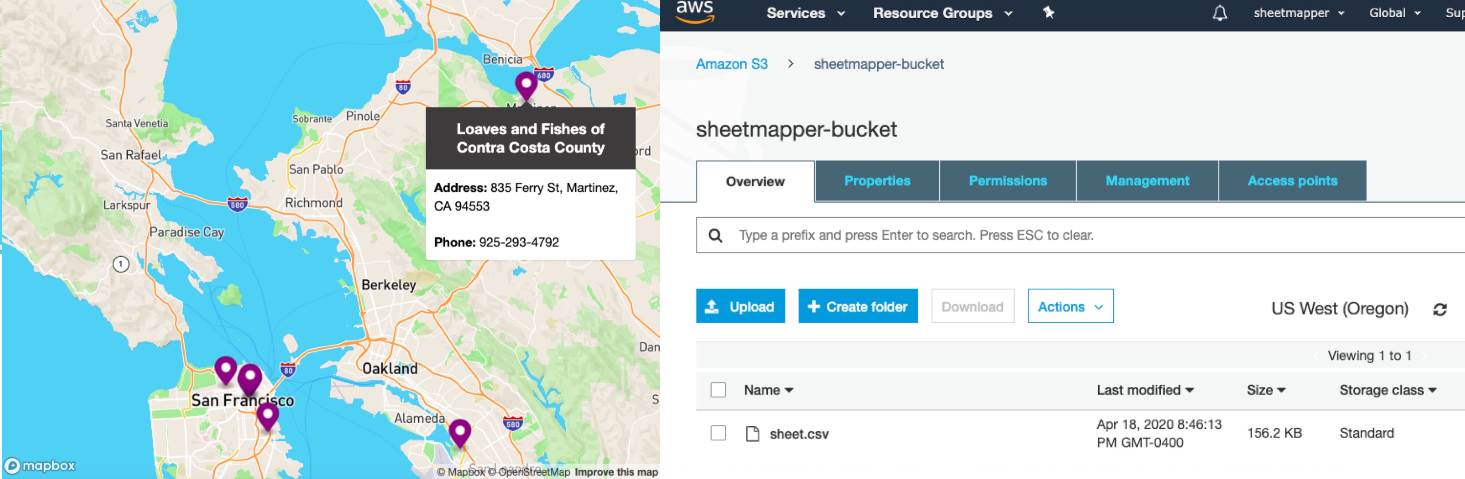This screenshot has height=479, width=1465.
Task: Click the Mapbox logo on the map
Action: (40, 465)
